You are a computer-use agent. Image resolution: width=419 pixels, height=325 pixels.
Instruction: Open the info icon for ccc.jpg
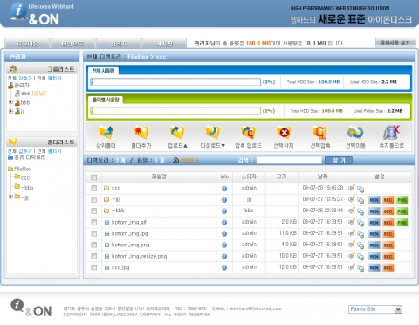pyautogui.click(x=224, y=267)
